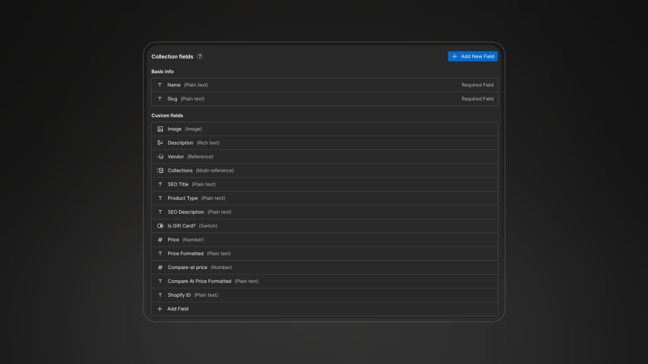This screenshot has width=648, height=364.
Task: Click the Vendor reference icon
Action: 160,157
